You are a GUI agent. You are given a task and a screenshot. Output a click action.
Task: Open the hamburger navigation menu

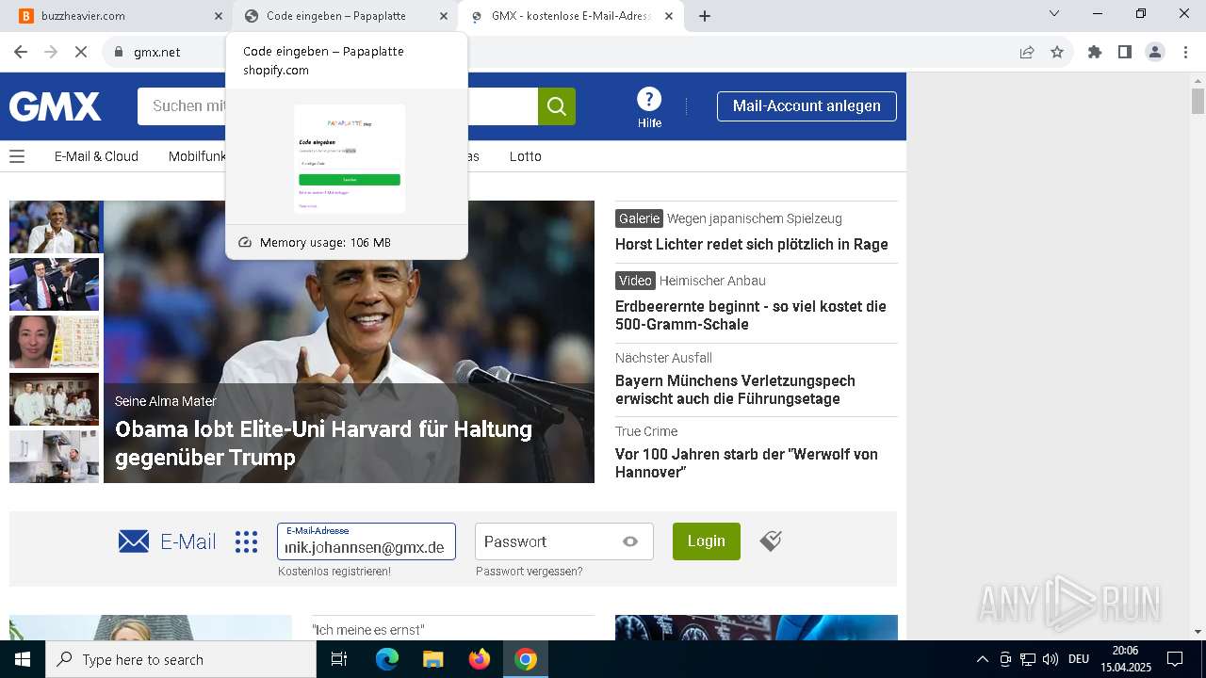click(x=17, y=156)
